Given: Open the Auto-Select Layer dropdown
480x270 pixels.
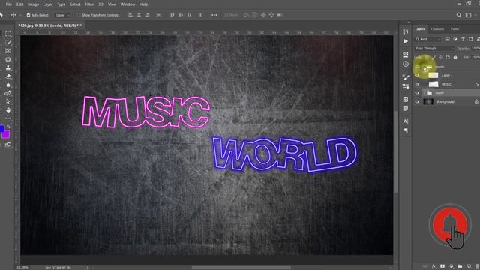Looking at the screenshot, I should 62,15.
